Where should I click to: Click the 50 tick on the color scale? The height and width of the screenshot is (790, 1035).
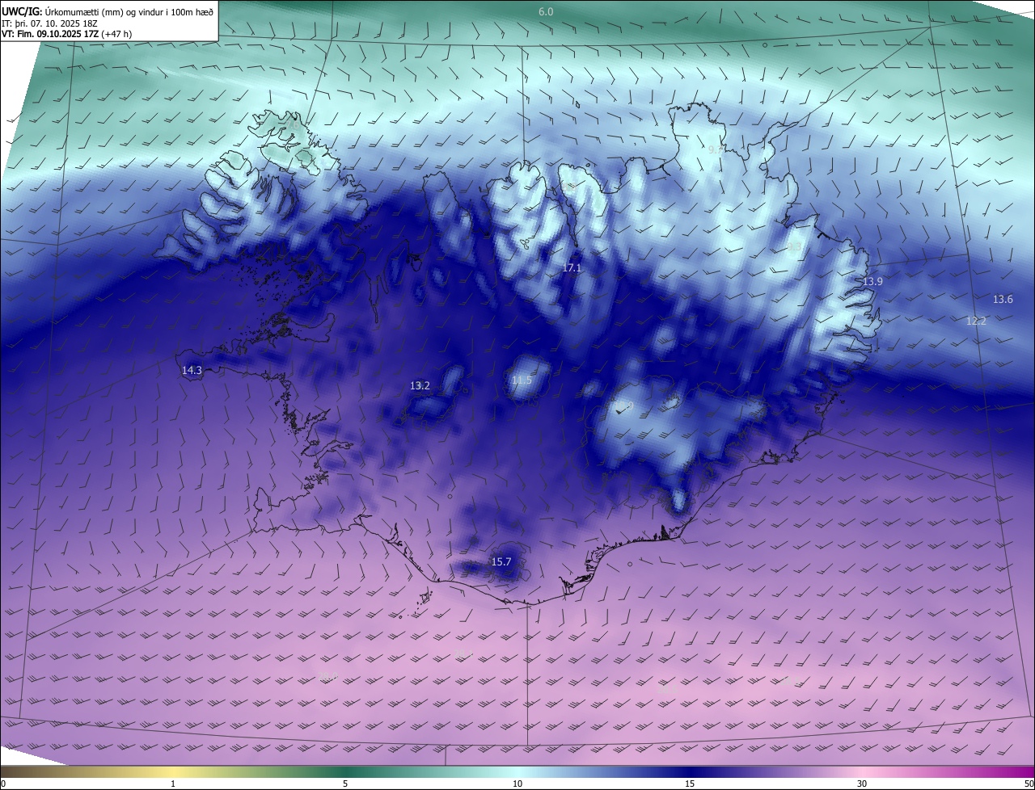(x=1029, y=784)
